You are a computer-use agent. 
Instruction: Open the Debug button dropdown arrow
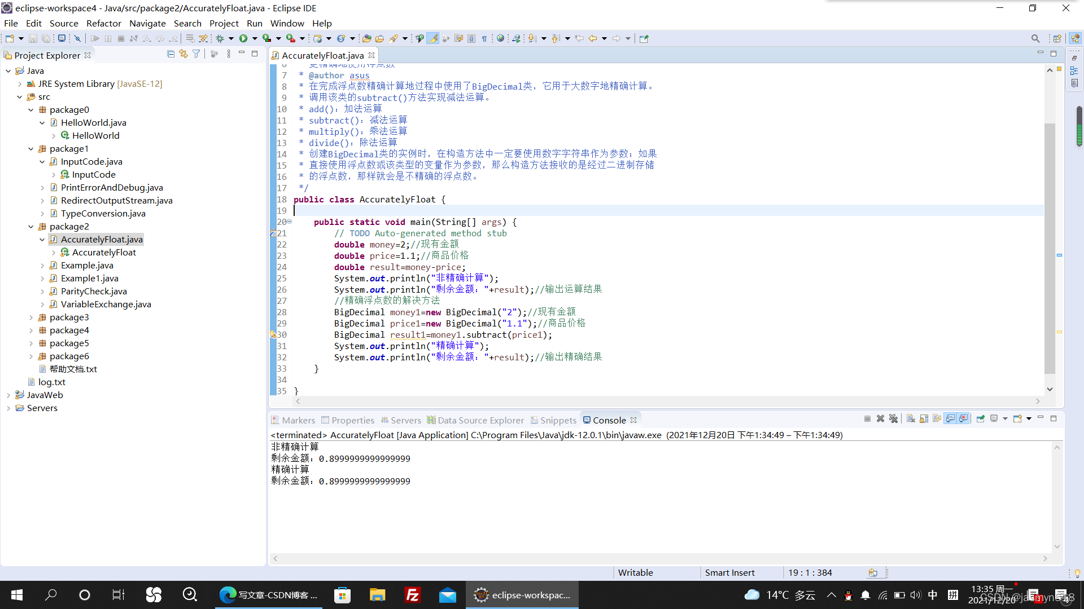point(231,38)
